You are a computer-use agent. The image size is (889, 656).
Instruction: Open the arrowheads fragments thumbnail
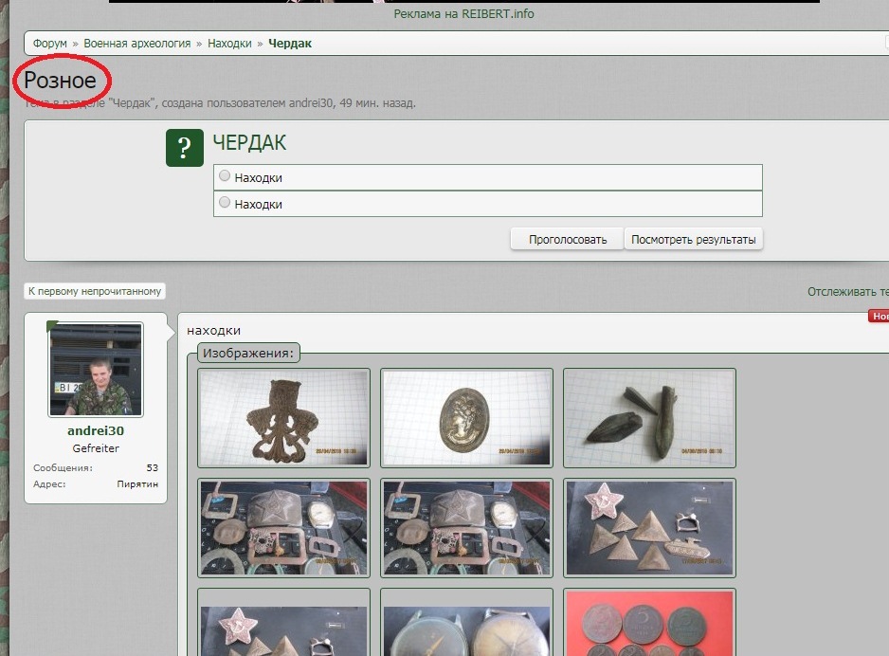pyautogui.click(x=648, y=418)
